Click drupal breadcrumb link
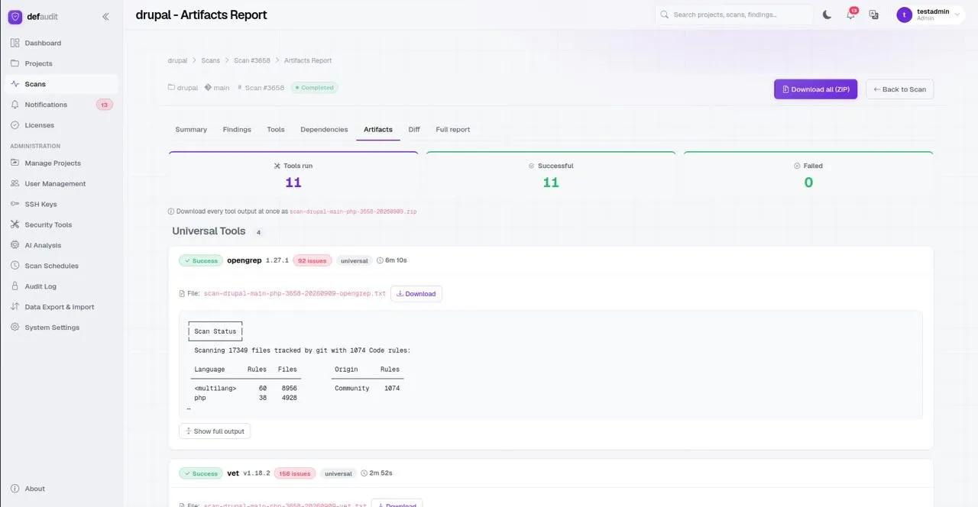 pyautogui.click(x=177, y=60)
